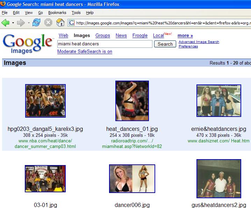This screenshot has width=251, height=208.
Task: Open the Bookmarks menu
Action: point(57,13)
